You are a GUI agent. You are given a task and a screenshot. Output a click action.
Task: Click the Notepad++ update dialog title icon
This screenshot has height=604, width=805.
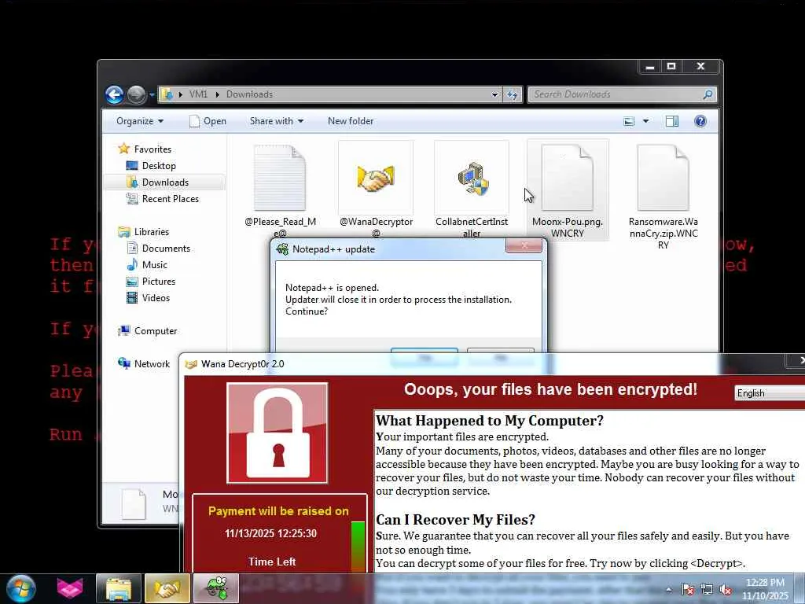282,249
